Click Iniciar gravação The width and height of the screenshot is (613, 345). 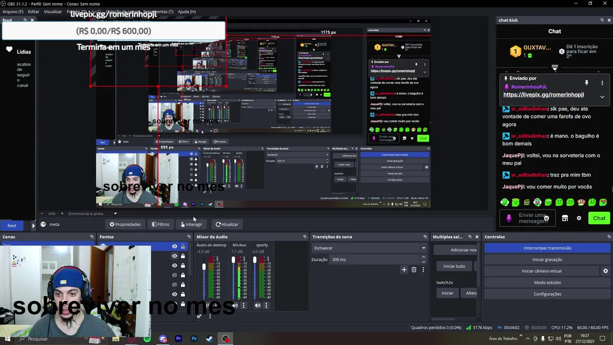(x=547, y=259)
